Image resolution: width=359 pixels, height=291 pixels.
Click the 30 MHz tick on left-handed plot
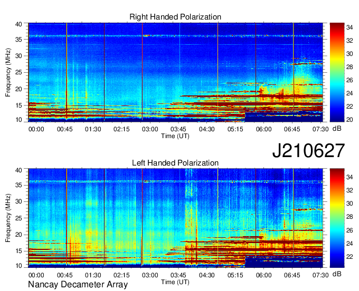[x=18, y=201]
